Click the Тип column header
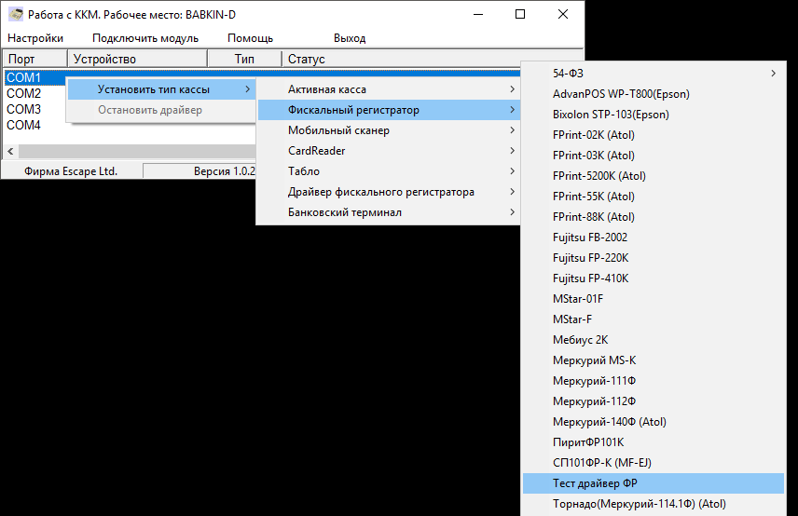Image resolution: width=798 pixels, height=516 pixels. coord(245,59)
